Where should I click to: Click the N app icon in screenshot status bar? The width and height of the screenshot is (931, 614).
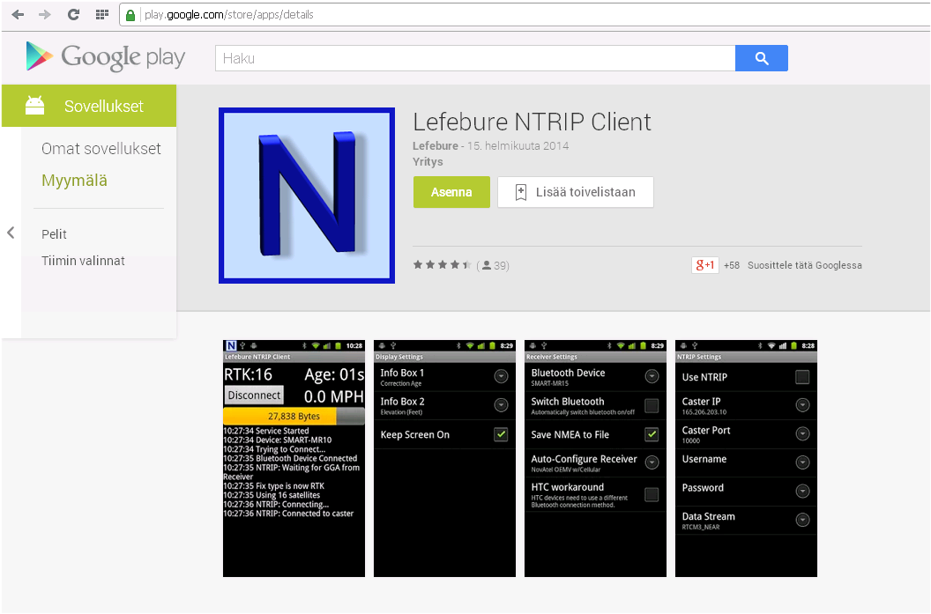pos(231,345)
